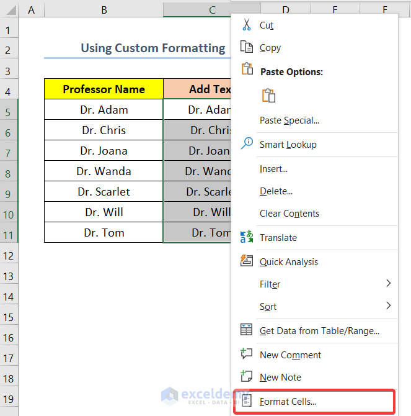Select Clear Contents option

(314, 213)
